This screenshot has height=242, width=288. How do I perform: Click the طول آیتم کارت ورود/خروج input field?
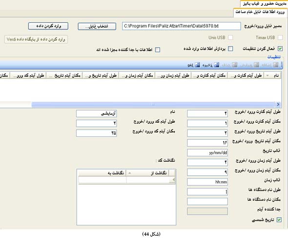(x=207, y=113)
